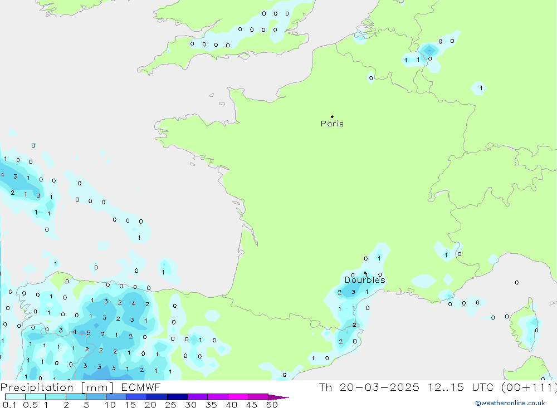Click the Dourbies location label
557x408 pixels.
pyautogui.click(x=365, y=280)
